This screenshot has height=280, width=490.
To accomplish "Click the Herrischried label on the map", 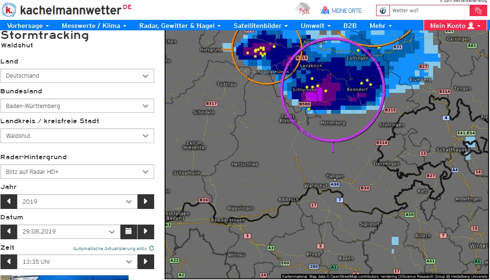I will 245,164.
